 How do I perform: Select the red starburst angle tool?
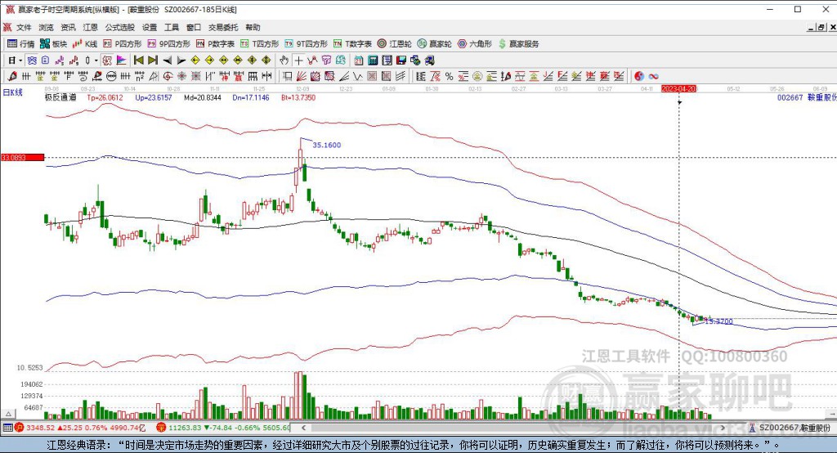(181, 76)
